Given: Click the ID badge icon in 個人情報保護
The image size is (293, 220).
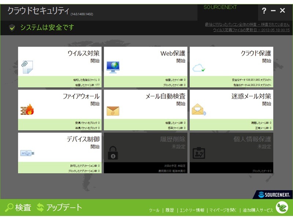Looking at the screenshot, I should (199, 153).
